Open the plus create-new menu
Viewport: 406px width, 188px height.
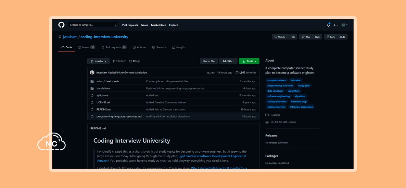336,25
